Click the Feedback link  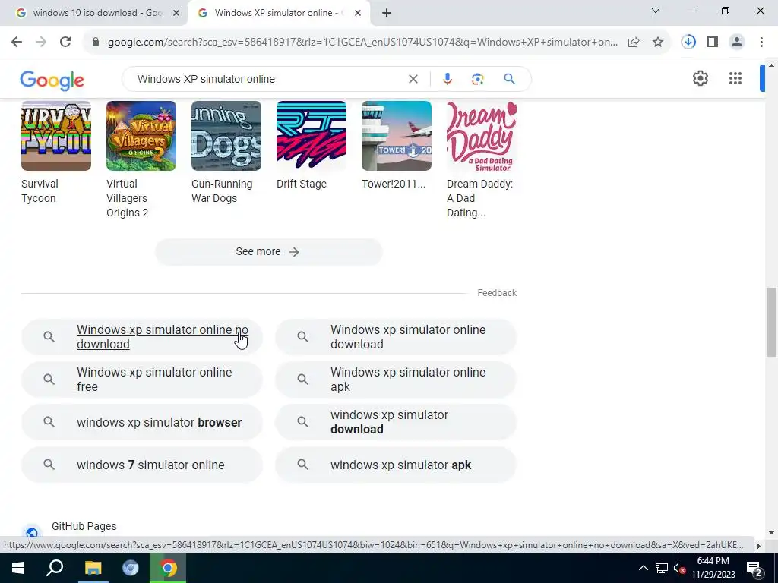(497, 293)
